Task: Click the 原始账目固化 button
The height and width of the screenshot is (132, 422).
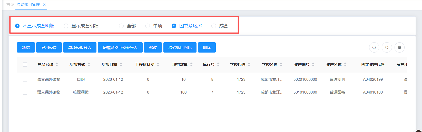Action: [180, 47]
